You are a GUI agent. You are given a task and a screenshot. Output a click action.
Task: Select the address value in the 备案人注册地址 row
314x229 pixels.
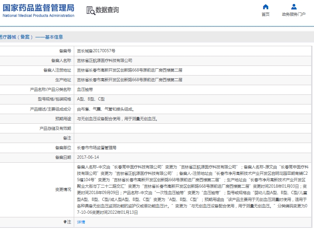130,70
